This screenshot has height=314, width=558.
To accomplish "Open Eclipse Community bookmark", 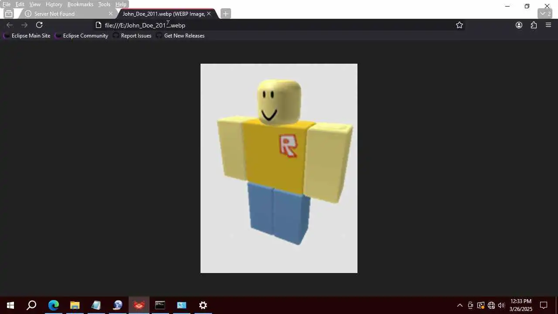I will [82, 36].
